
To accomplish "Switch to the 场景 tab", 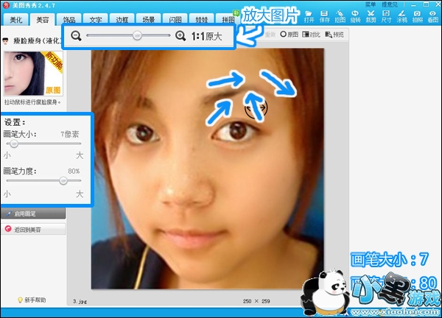I will point(149,19).
